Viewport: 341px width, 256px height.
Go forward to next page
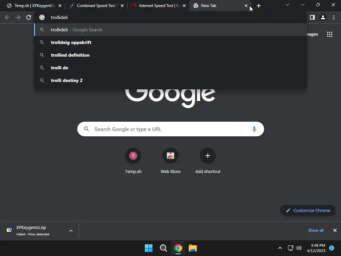(x=18, y=17)
